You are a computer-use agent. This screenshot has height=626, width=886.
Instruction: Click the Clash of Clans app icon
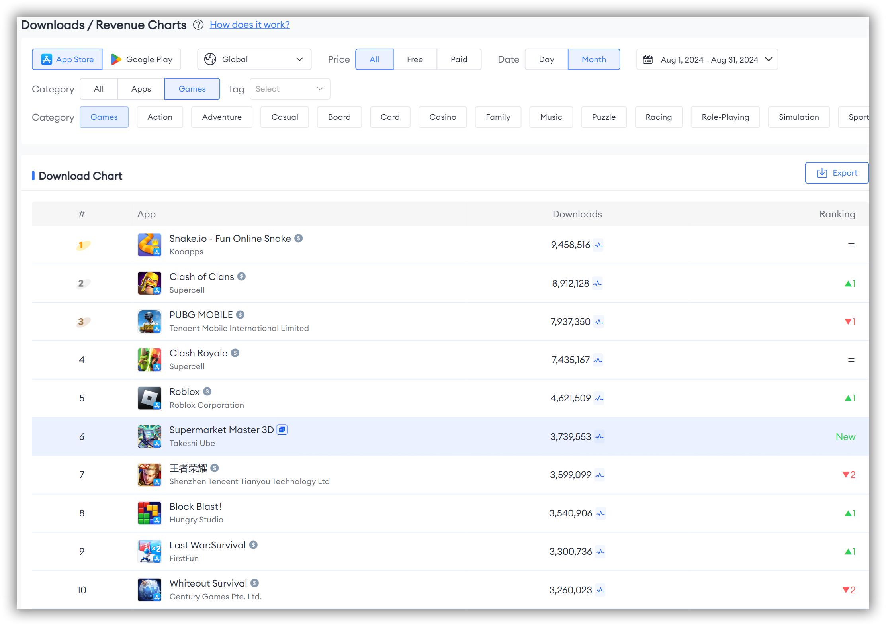pyautogui.click(x=150, y=283)
